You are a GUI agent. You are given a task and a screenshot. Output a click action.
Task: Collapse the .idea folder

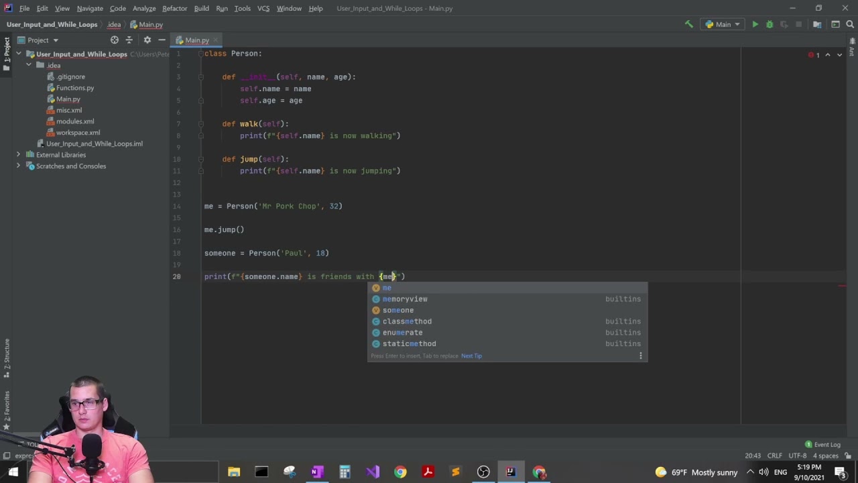click(x=29, y=65)
